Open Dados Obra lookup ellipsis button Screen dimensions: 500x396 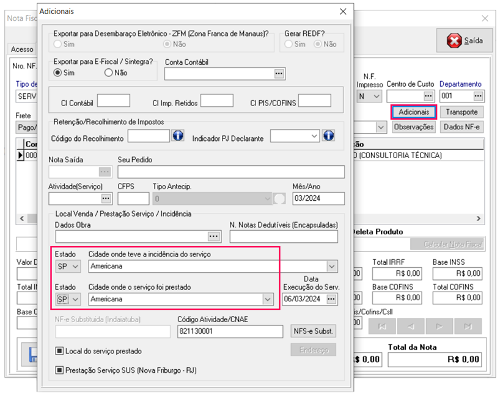pyautogui.click(x=213, y=236)
